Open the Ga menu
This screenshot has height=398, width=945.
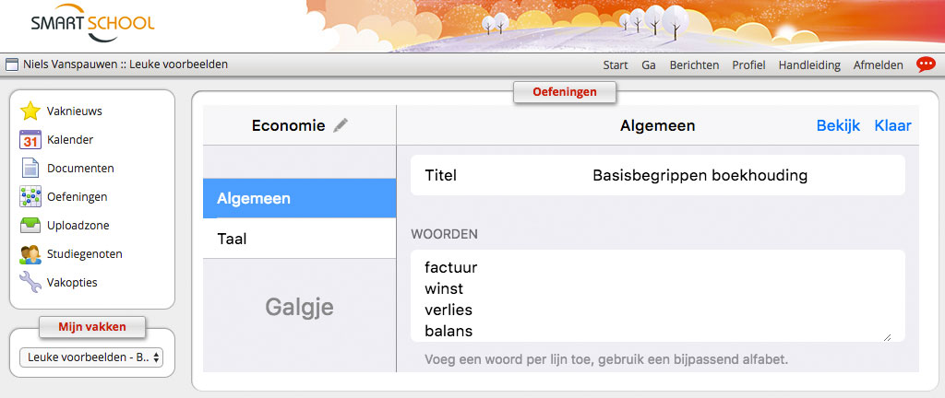pos(649,65)
